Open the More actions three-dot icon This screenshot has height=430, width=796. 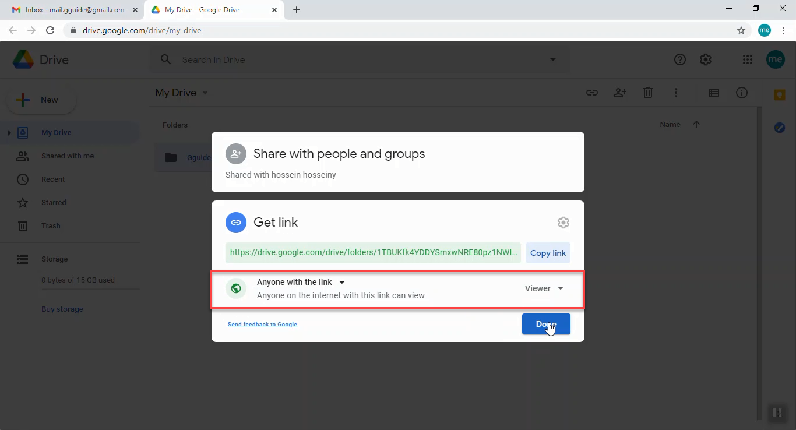[676, 93]
